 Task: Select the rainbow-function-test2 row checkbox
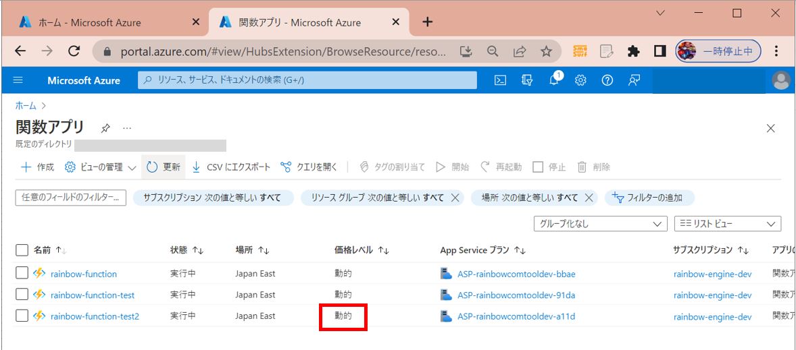[22, 315]
